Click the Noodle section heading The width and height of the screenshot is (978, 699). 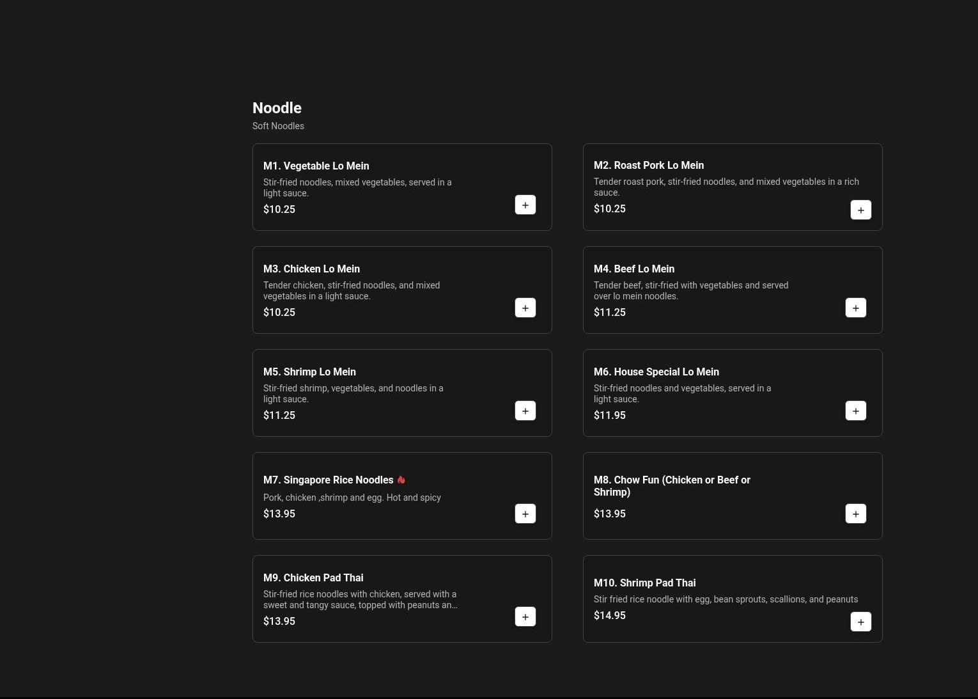(x=277, y=108)
